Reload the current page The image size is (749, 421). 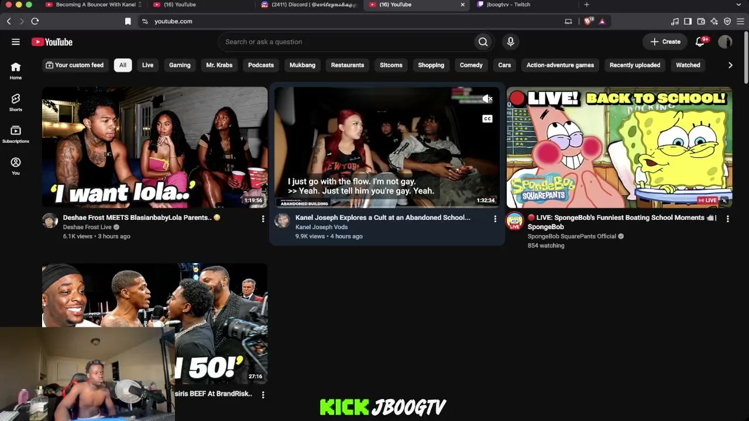[35, 21]
